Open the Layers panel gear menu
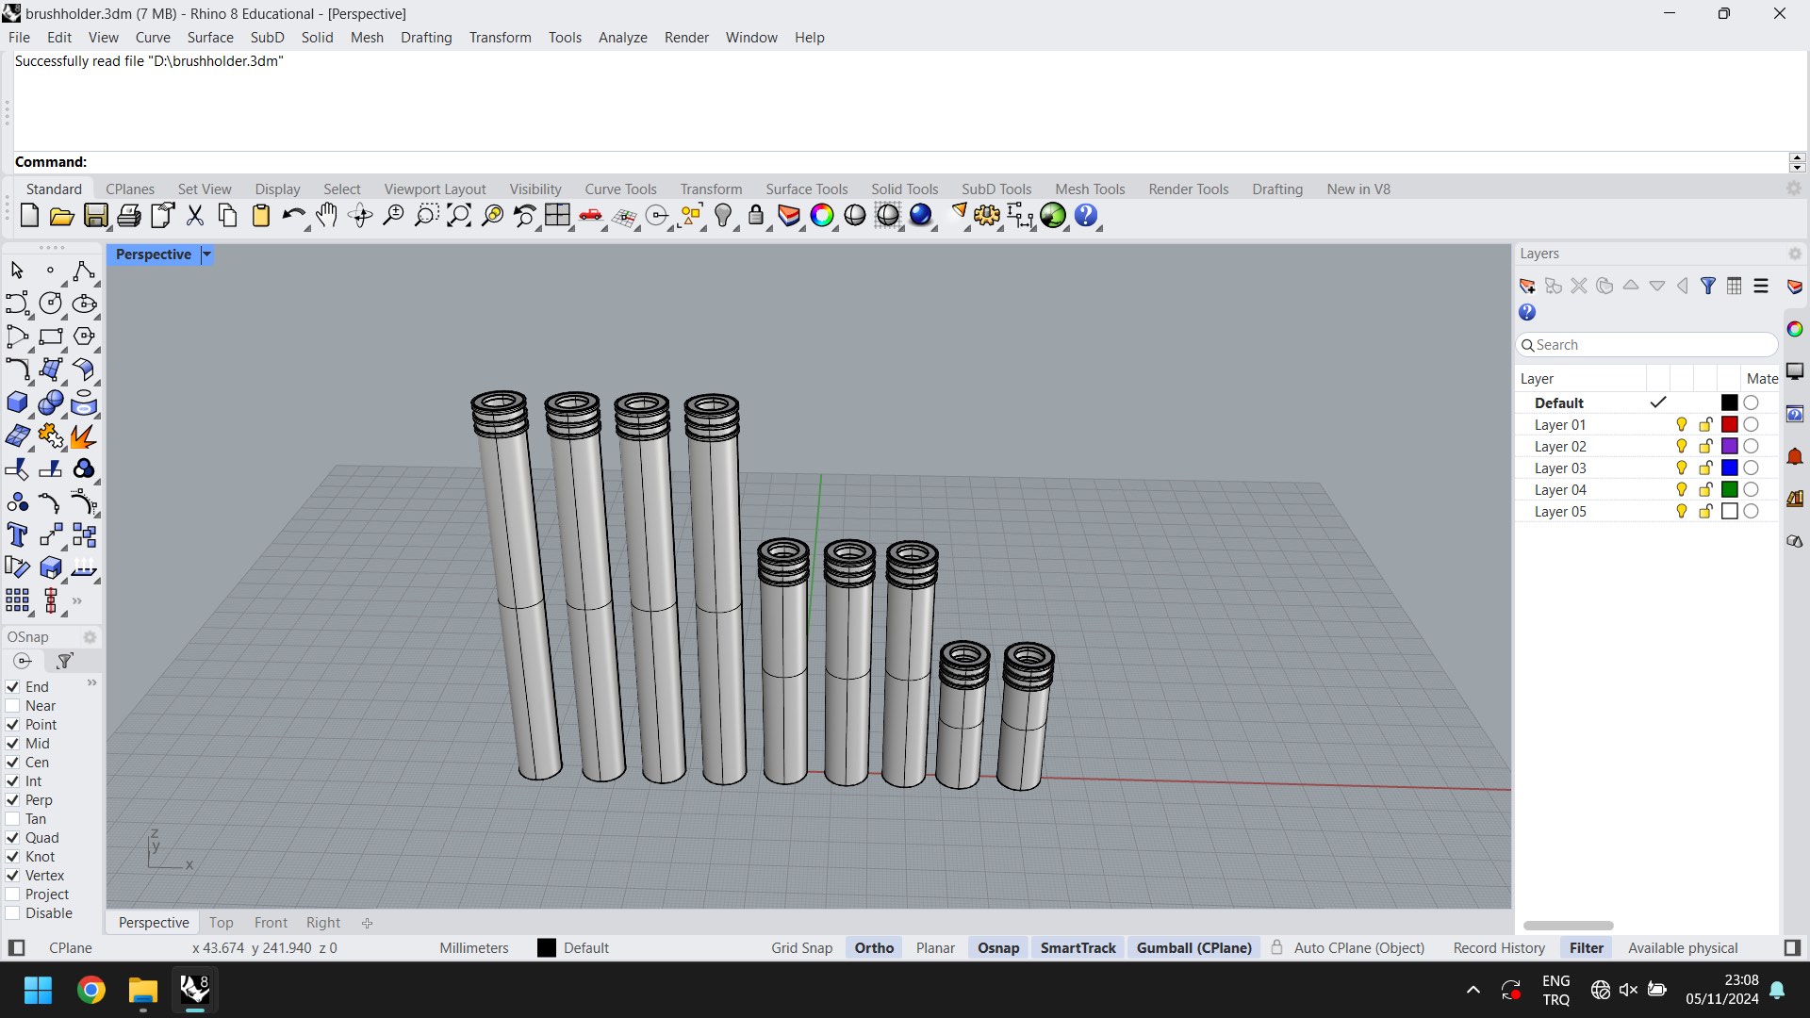The height and width of the screenshot is (1018, 1810). [x=1795, y=254]
